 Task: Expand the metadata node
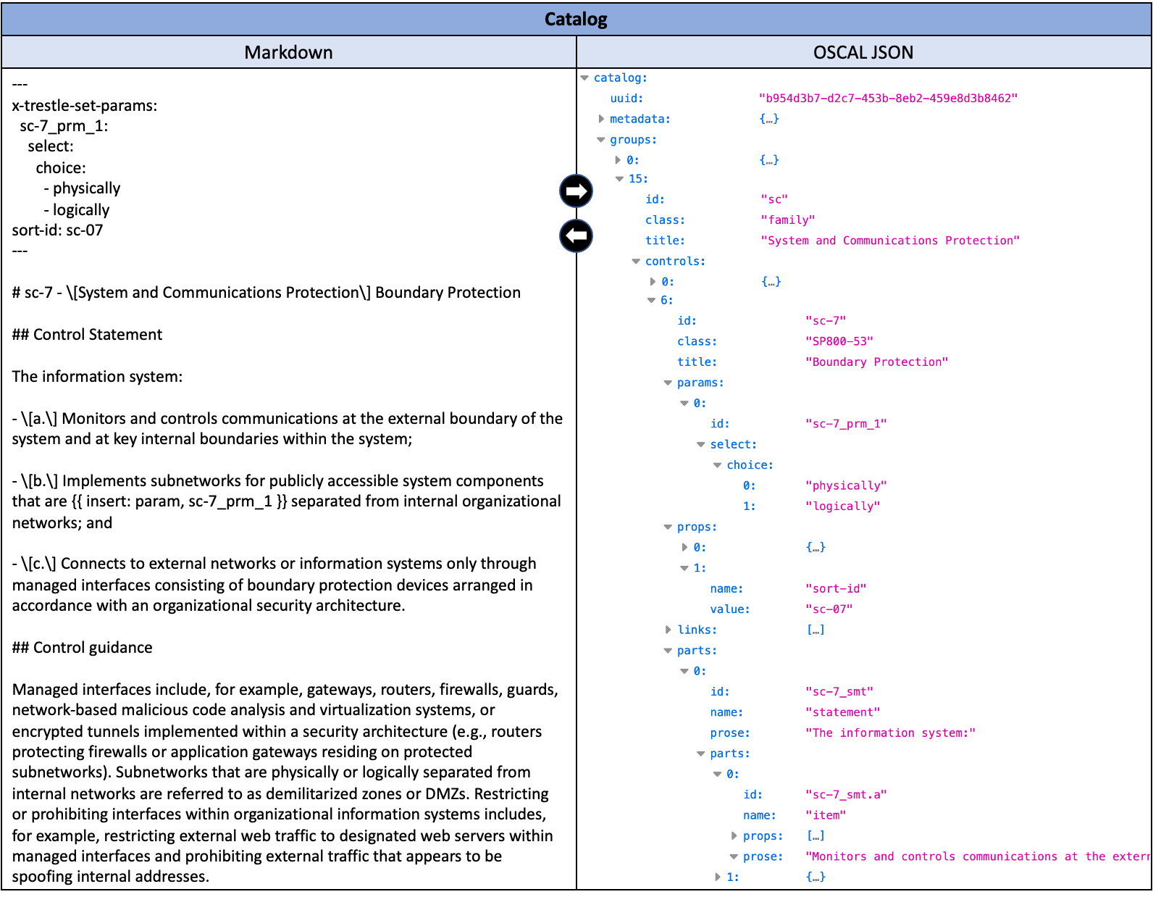point(601,119)
